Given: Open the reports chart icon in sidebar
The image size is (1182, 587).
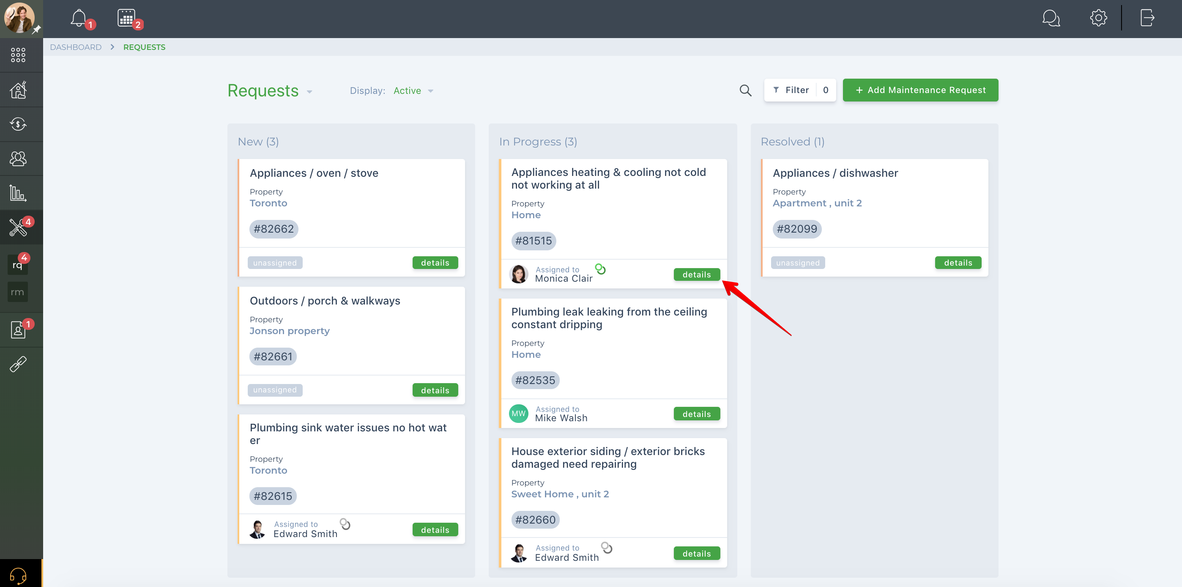Looking at the screenshot, I should point(18,193).
